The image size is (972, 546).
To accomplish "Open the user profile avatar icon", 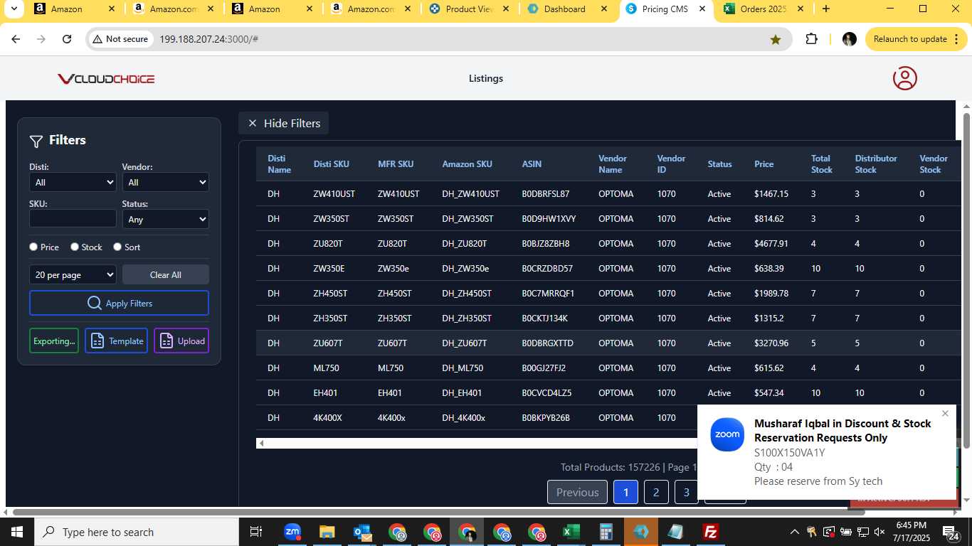I will [x=904, y=78].
